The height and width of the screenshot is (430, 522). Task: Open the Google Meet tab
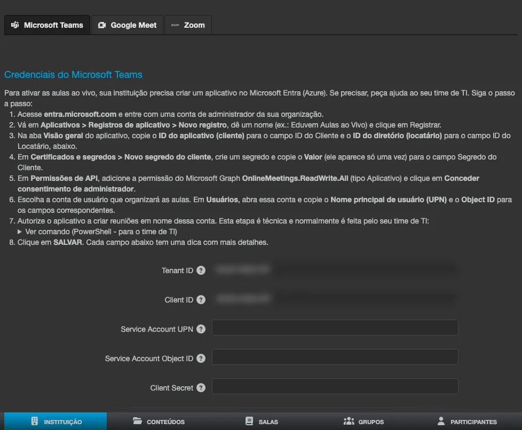(x=127, y=25)
